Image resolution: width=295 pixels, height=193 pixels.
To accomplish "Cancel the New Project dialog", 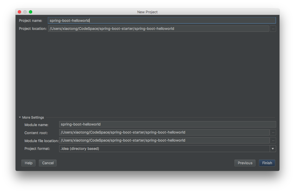I will pyautogui.click(x=48, y=163).
